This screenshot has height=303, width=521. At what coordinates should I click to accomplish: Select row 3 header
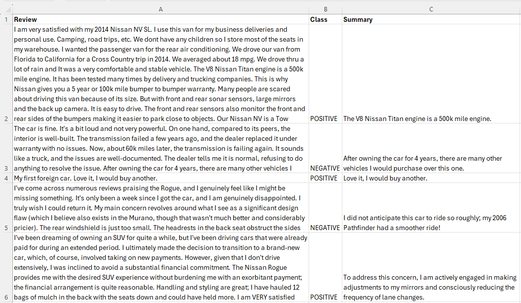pyautogui.click(x=5, y=148)
